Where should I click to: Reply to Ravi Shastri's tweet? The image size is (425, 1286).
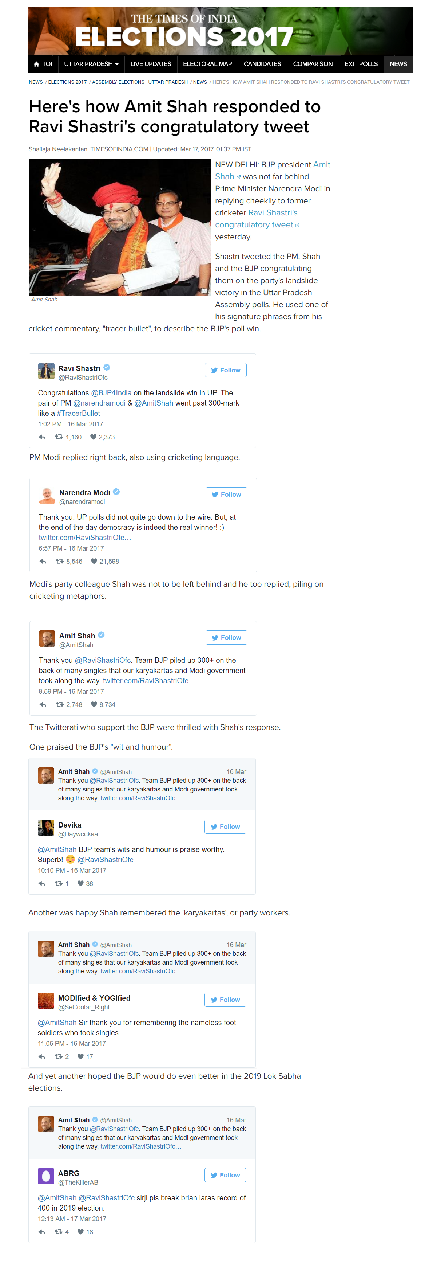(42, 437)
